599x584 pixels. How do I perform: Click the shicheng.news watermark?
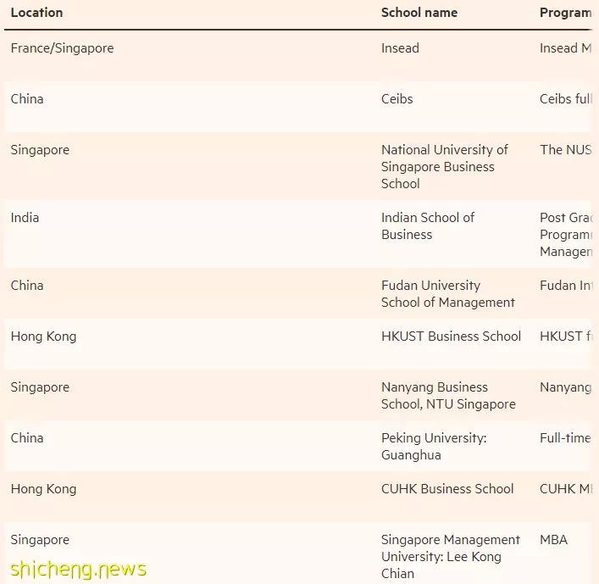coord(78,569)
